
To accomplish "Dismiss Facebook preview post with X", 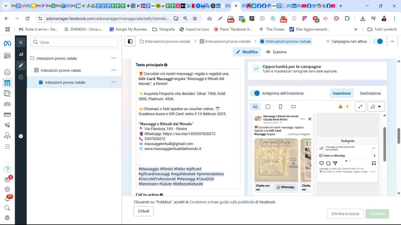I will click(310, 119).
